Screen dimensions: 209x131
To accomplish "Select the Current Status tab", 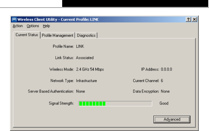I will click(27, 35).
